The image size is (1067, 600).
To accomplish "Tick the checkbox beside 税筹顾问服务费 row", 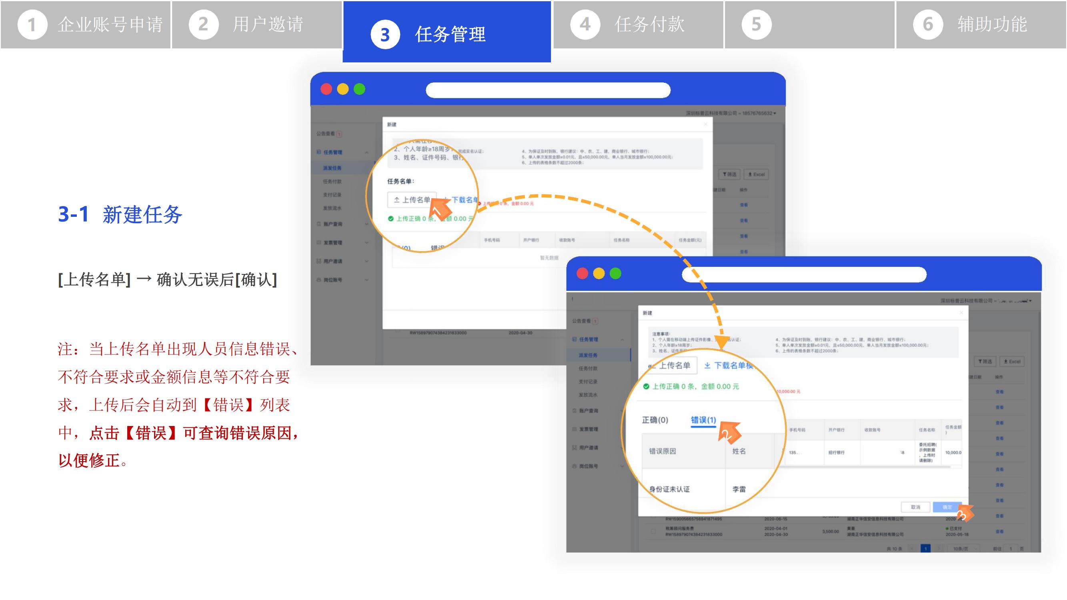I will [653, 531].
